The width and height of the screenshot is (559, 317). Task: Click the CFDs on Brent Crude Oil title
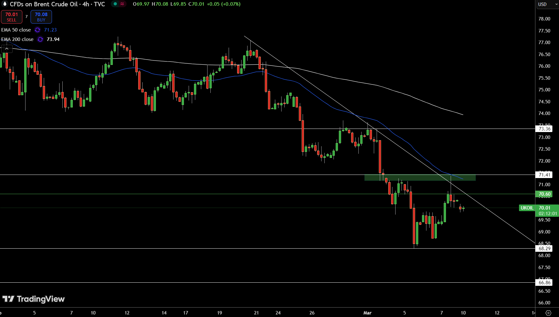[x=44, y=4]
